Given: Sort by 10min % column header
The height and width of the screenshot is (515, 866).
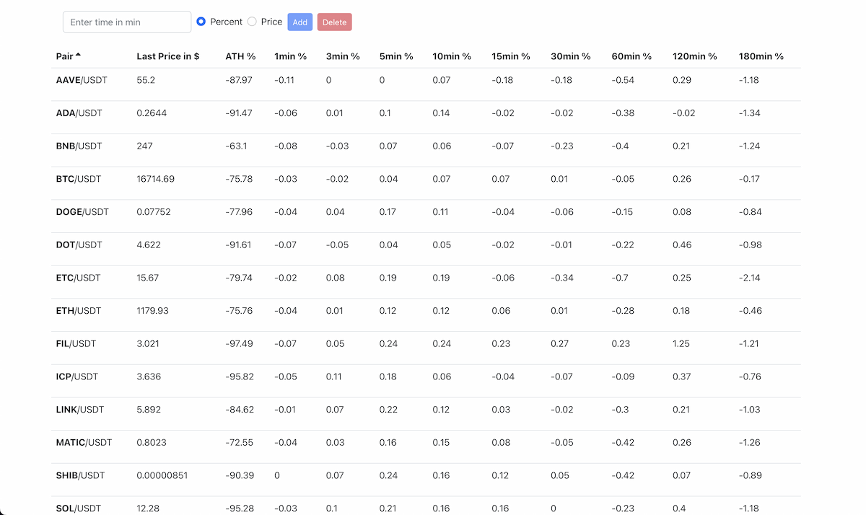Looking at the screenshot, I should pos(452,56).
